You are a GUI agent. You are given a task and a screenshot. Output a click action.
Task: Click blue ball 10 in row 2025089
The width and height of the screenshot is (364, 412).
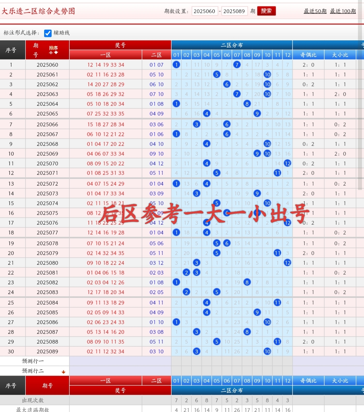coord(267,351)
